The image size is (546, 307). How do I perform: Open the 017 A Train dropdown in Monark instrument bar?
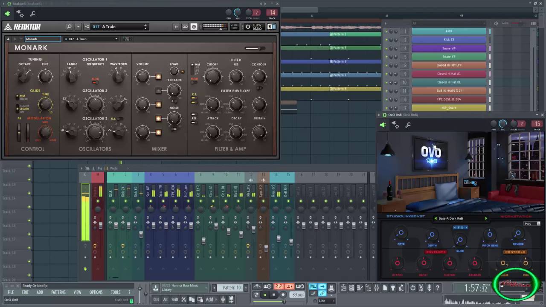click(90, 39)
